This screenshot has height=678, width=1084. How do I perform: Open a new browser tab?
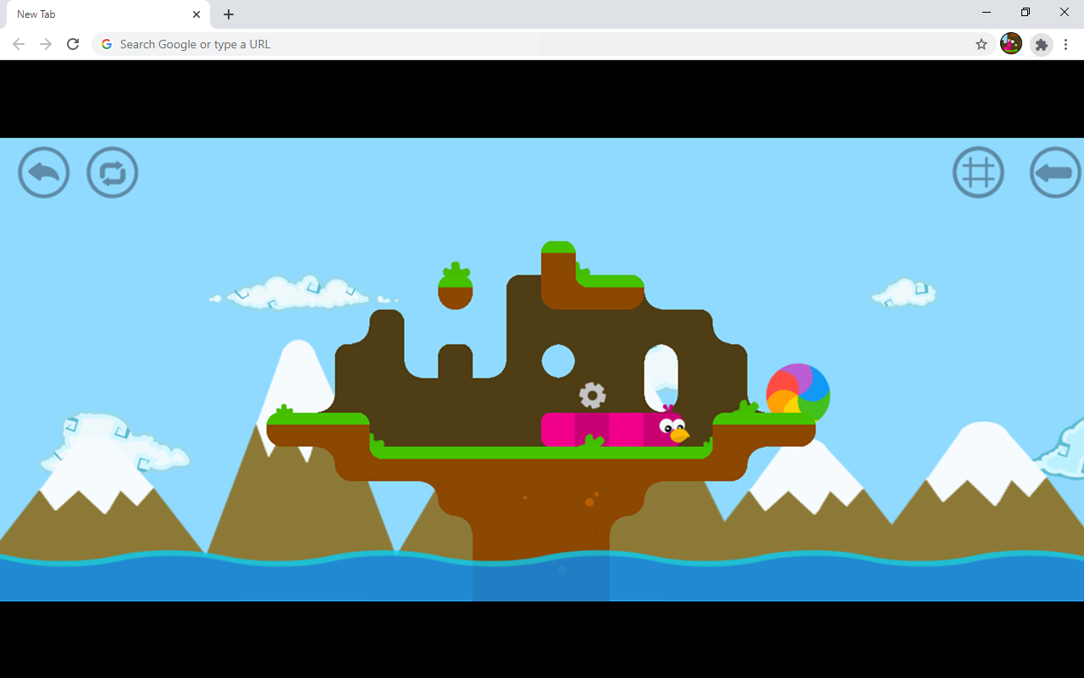[x=228, y=14]
